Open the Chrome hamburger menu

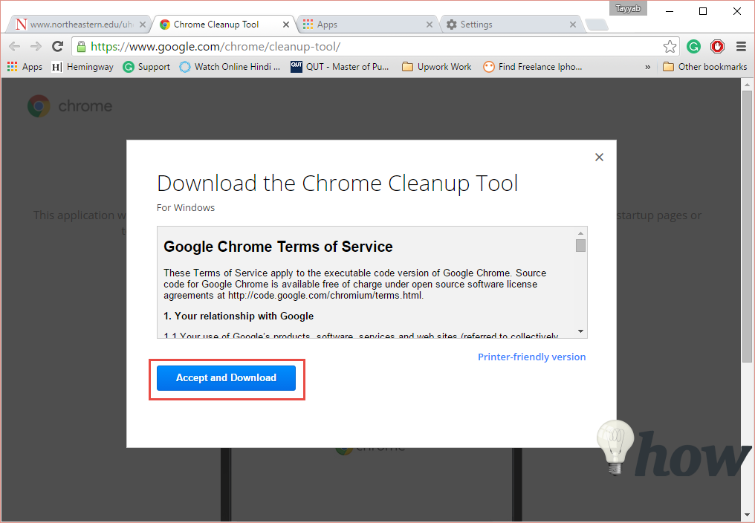coord(741,46)
